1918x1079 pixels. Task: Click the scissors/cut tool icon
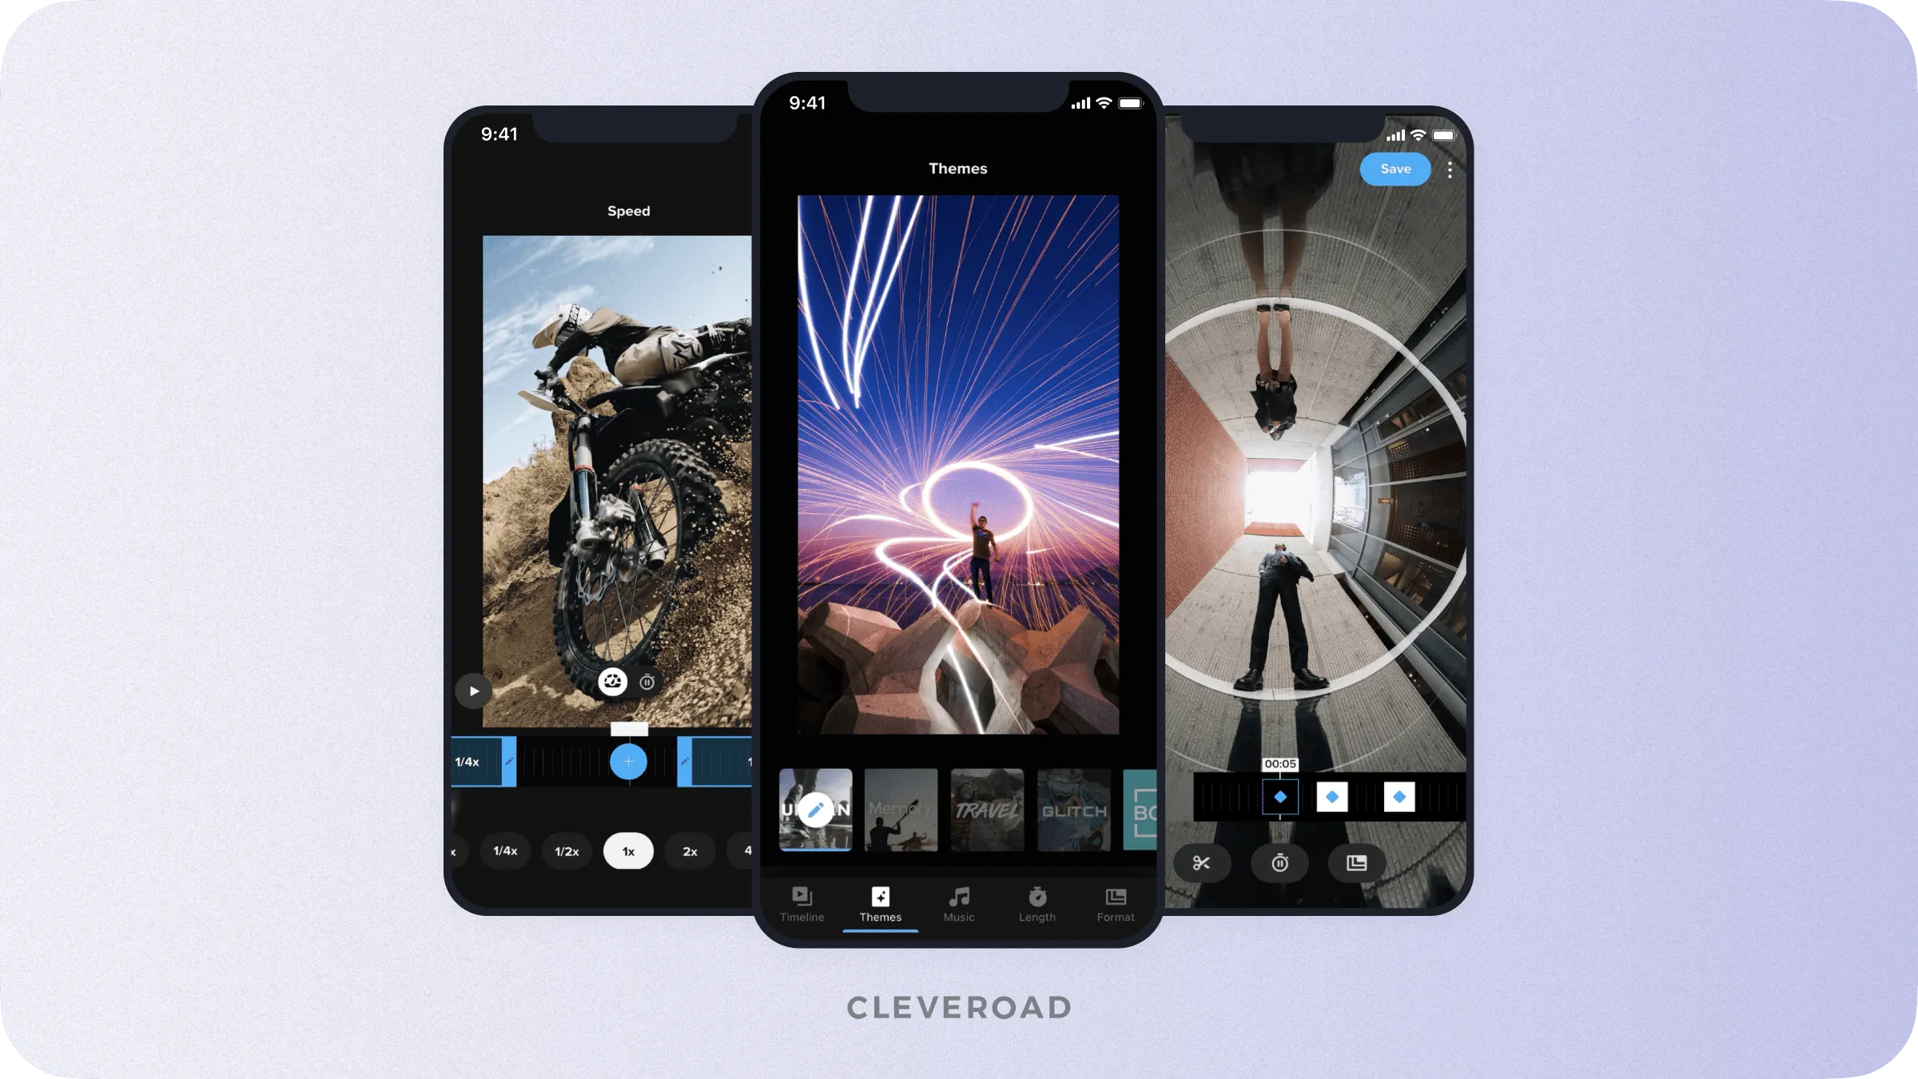point(1200,863)
